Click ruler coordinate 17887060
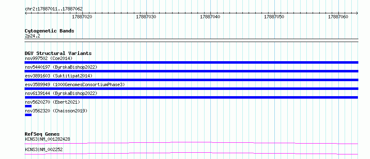Screen dimensions: 370x159 point(338,17)
